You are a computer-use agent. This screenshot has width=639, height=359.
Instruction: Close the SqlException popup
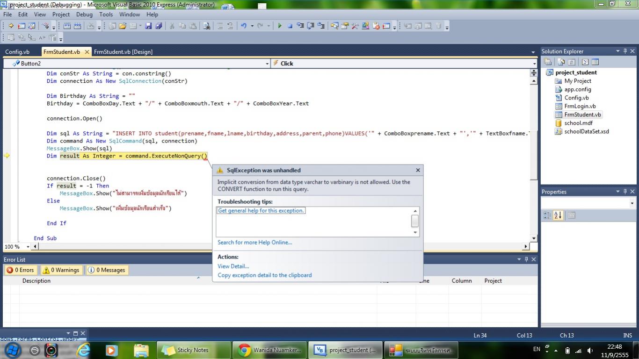click(x=418, y=170)
